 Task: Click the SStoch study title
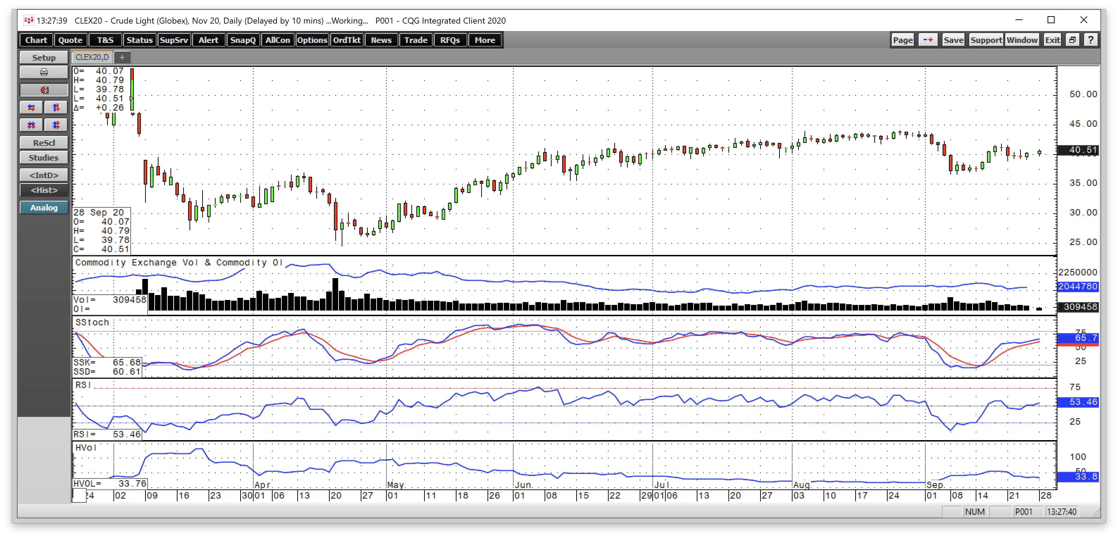tap(92, 323)
